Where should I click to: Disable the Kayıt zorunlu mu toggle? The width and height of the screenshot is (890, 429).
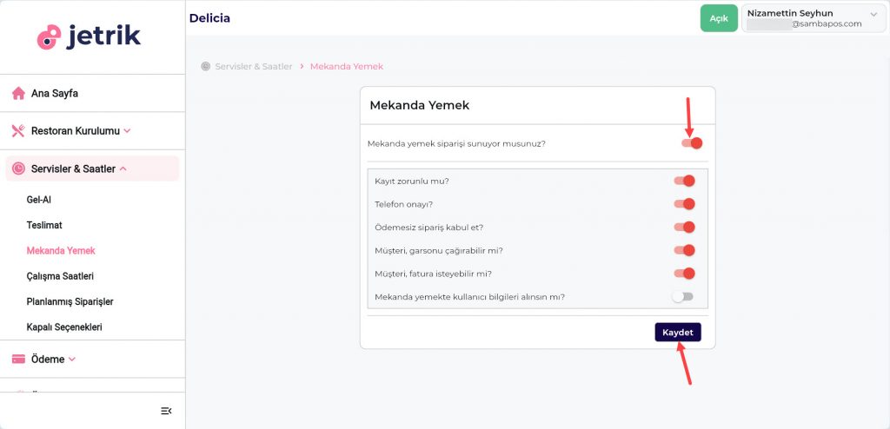[x=684, y=181]
